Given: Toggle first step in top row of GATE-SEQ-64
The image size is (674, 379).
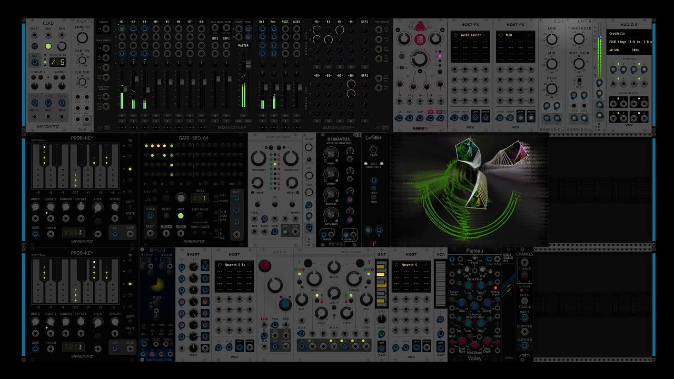Looking at the screenshot, I should tap(145, 146).
